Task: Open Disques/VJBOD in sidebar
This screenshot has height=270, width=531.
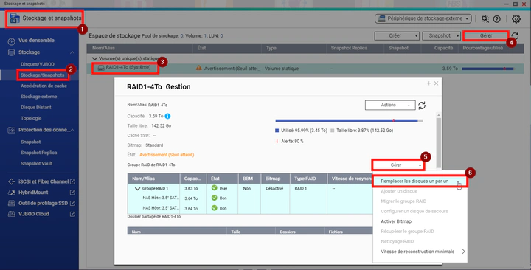Action: pos(38,64)
